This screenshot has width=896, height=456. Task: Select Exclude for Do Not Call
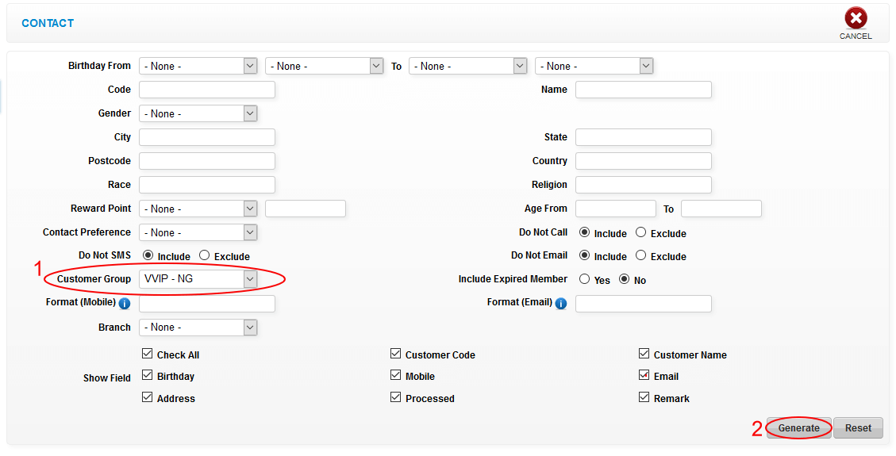click(x=640, y=232)
